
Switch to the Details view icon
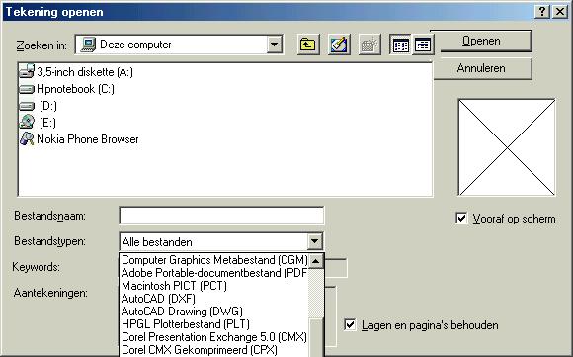click(x=423, y=45)
